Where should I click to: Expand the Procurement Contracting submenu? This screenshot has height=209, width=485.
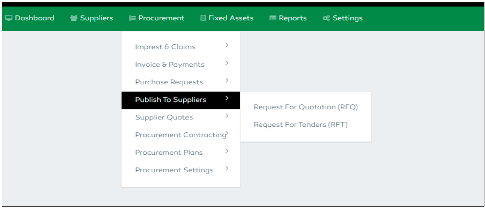[227, 133]
